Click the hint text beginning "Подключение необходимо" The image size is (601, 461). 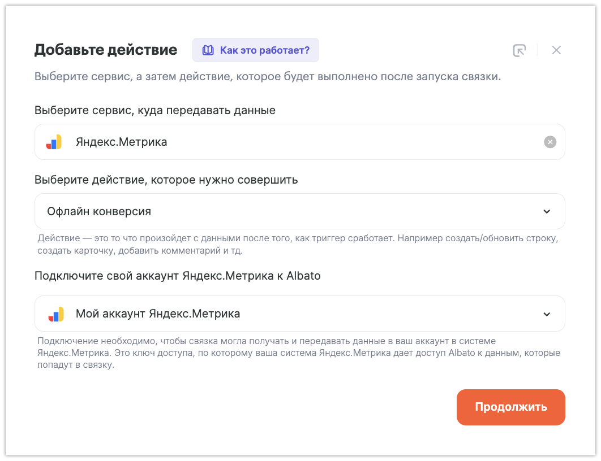coord(298,353)
